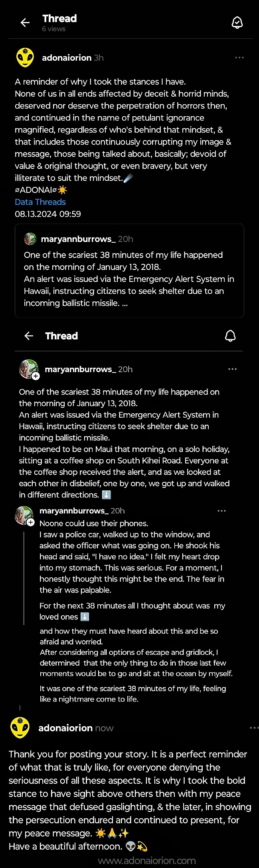The width and height of the screenshot is (259, 868).
Task: Expand options for maryannburrows_ main post
Action: tap(232, 369)
